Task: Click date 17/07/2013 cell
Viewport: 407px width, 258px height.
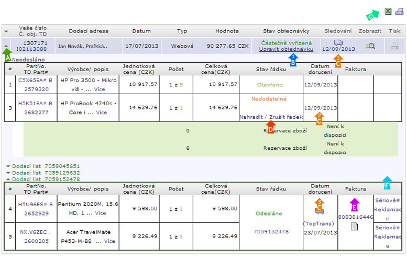Action: click(x=142, y=46)
